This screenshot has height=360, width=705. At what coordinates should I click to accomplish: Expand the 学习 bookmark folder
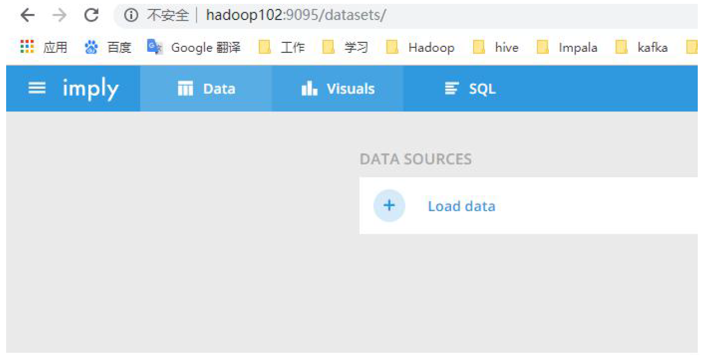coord(345,47)
